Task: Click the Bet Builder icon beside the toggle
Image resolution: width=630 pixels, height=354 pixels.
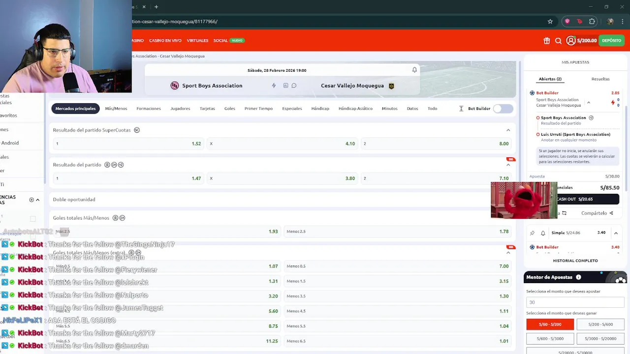Action: [x=461, y=109]
